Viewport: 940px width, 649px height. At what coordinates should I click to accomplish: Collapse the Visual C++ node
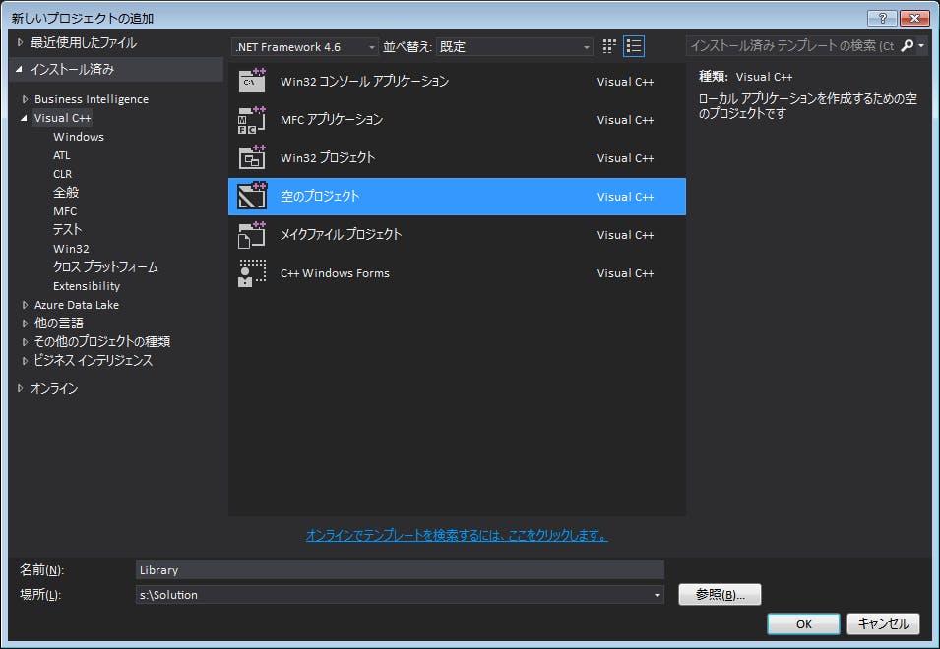click(x=24, y=118)
